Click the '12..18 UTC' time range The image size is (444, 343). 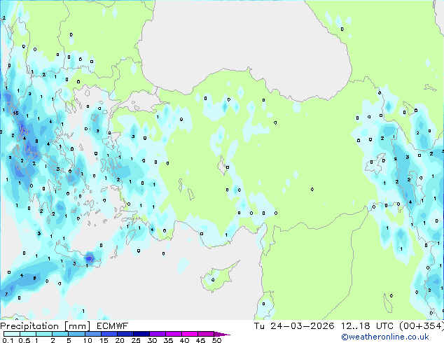(367, 326)
